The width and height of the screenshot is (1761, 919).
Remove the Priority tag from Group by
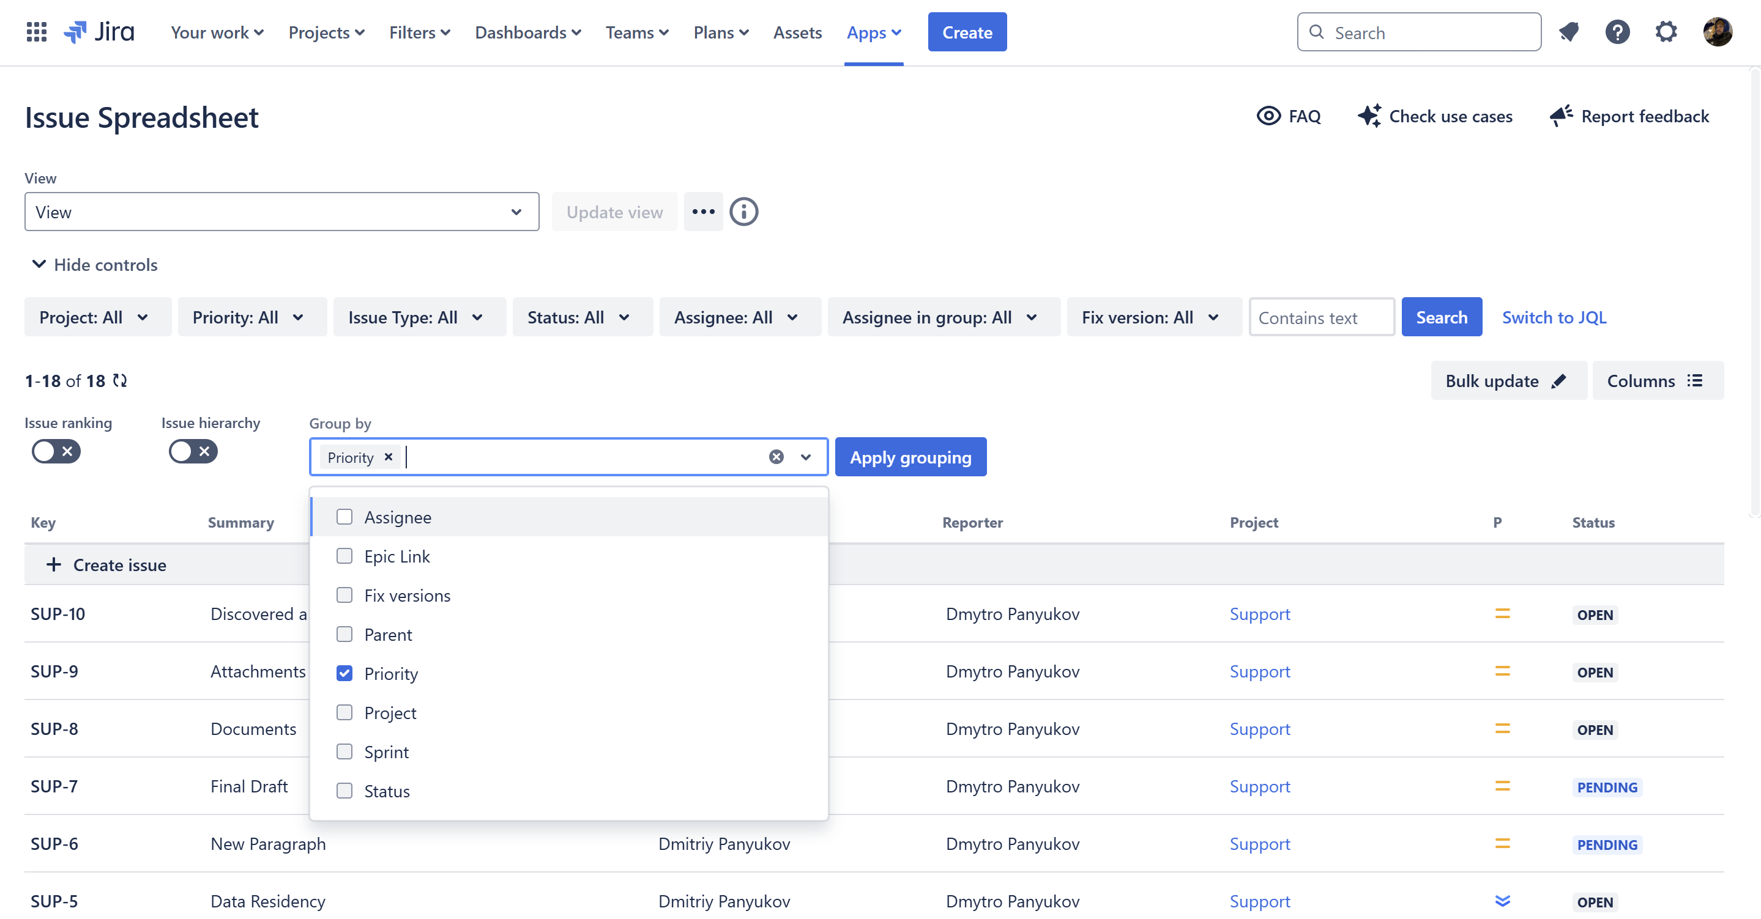pyautogui.click(x=389, y=457)
